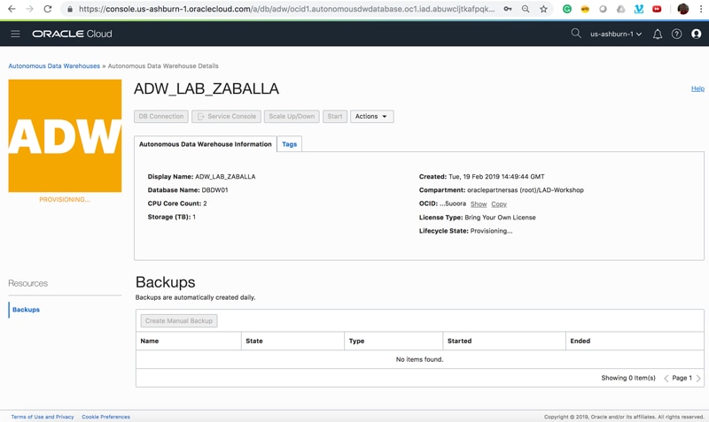Open Chrome three-dot menu
Screen dimensions: 709x422
[700, 9]
